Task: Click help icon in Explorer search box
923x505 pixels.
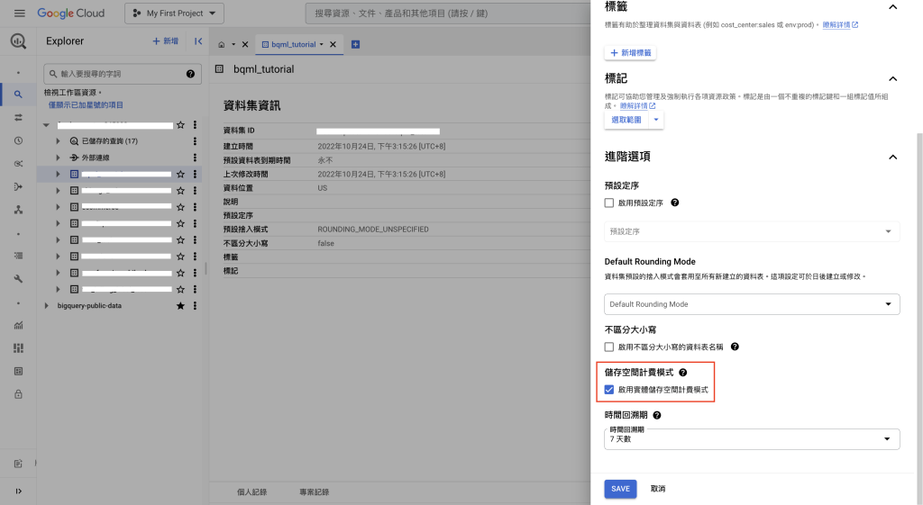Action: [190, 74]
